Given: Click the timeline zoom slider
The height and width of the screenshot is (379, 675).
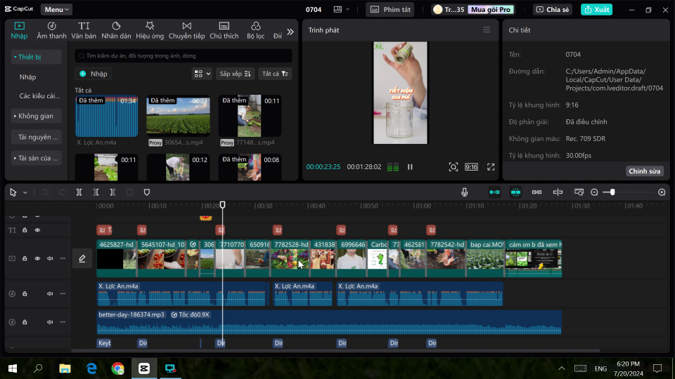Looking at the screenshot, I should click(x=612, y=192).
